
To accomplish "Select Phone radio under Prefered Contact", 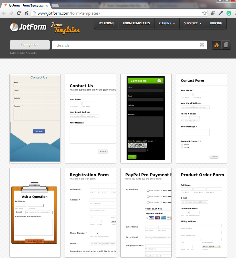I will [182, 147].
